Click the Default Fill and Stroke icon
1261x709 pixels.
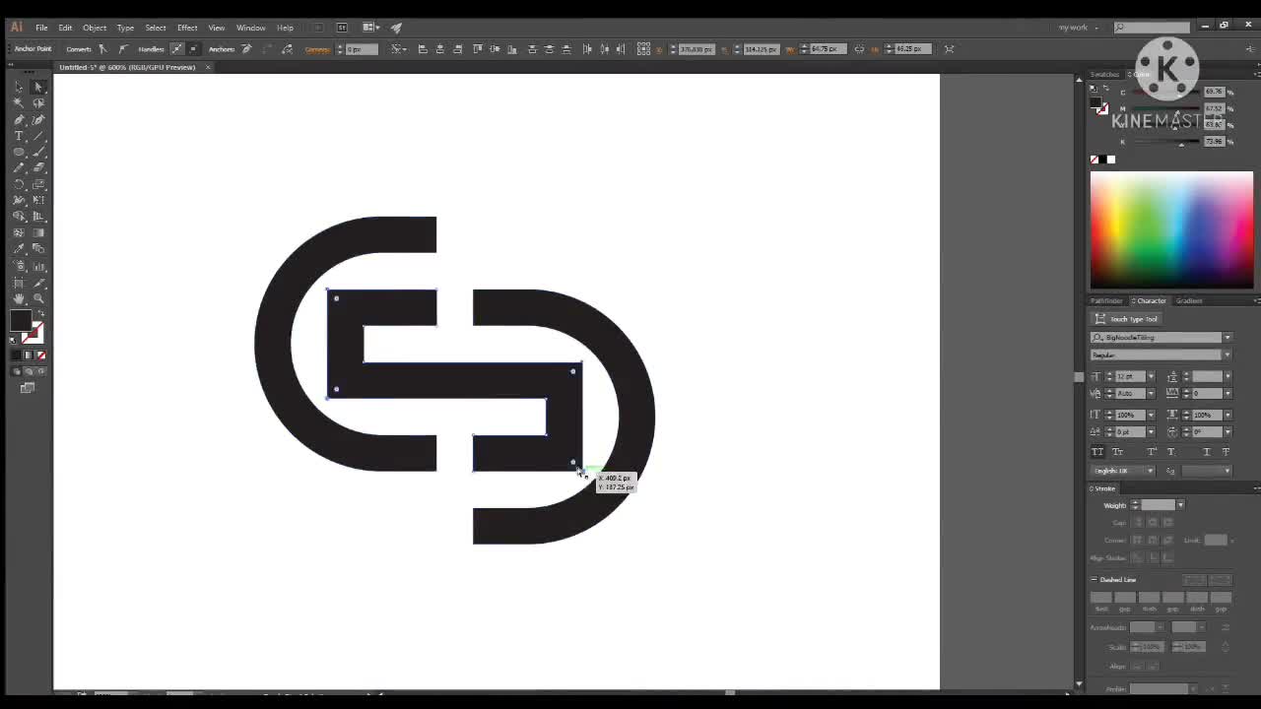[x=14, y=340]
